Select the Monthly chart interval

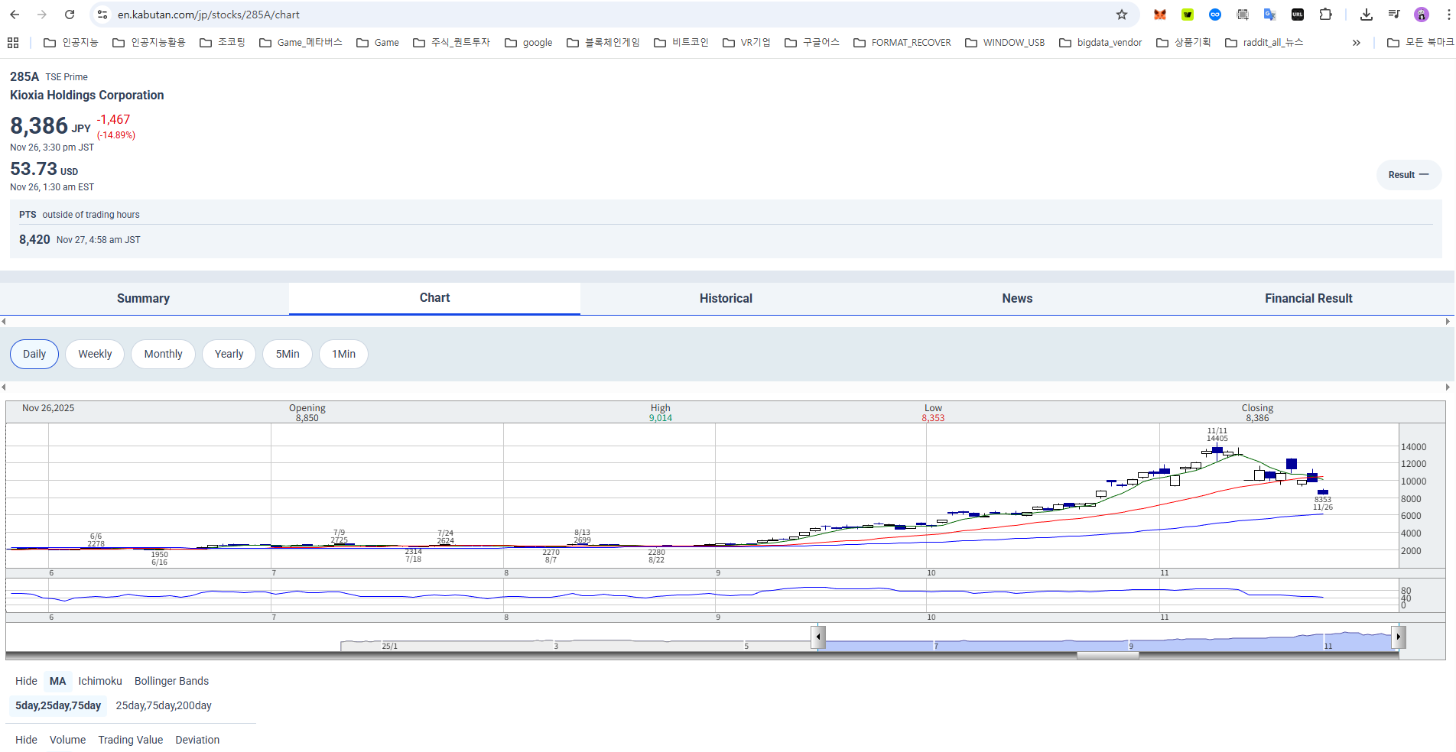163,354
